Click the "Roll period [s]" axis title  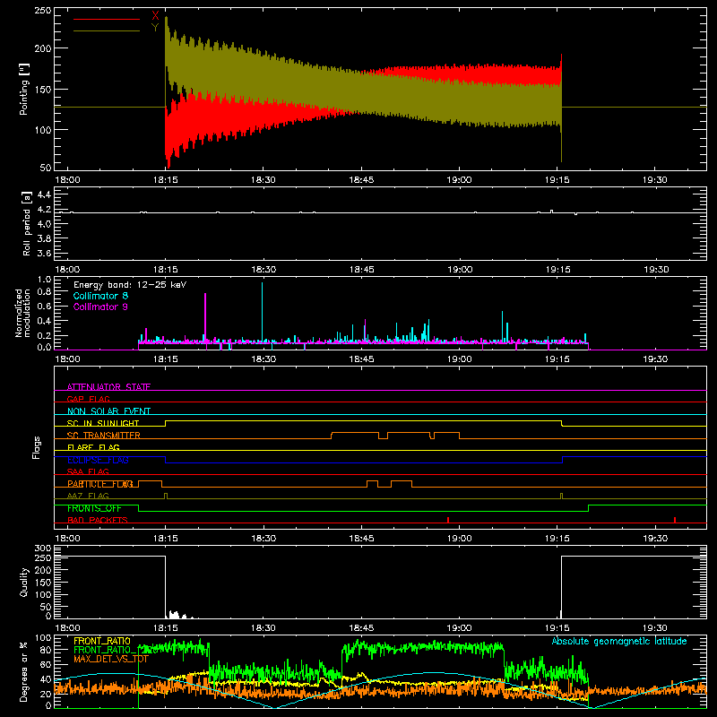point(26,223)
